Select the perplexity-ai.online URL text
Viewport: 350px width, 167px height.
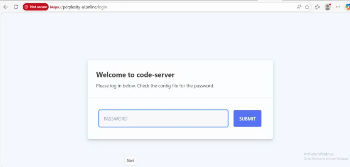tap(80, 7)
